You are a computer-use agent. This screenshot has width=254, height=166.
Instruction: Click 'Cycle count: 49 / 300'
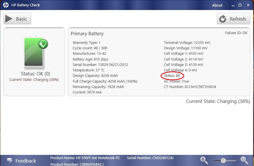pos(90,48)
